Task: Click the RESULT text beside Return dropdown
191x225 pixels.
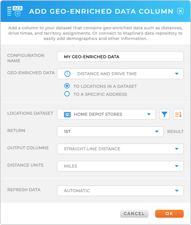Action: click(175, 132)
